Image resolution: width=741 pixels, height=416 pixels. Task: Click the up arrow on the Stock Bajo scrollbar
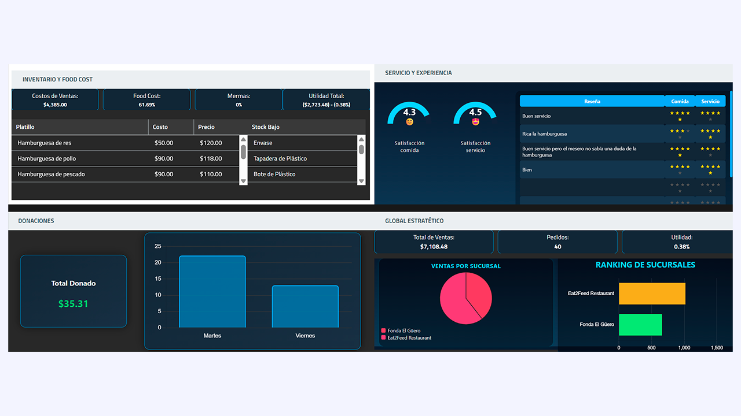tap(361, 139)
